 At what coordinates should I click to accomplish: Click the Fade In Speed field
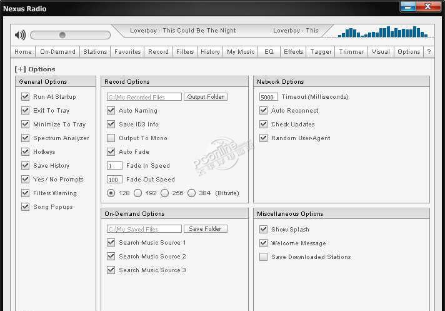pyautogui.click(x=115, y=166)
